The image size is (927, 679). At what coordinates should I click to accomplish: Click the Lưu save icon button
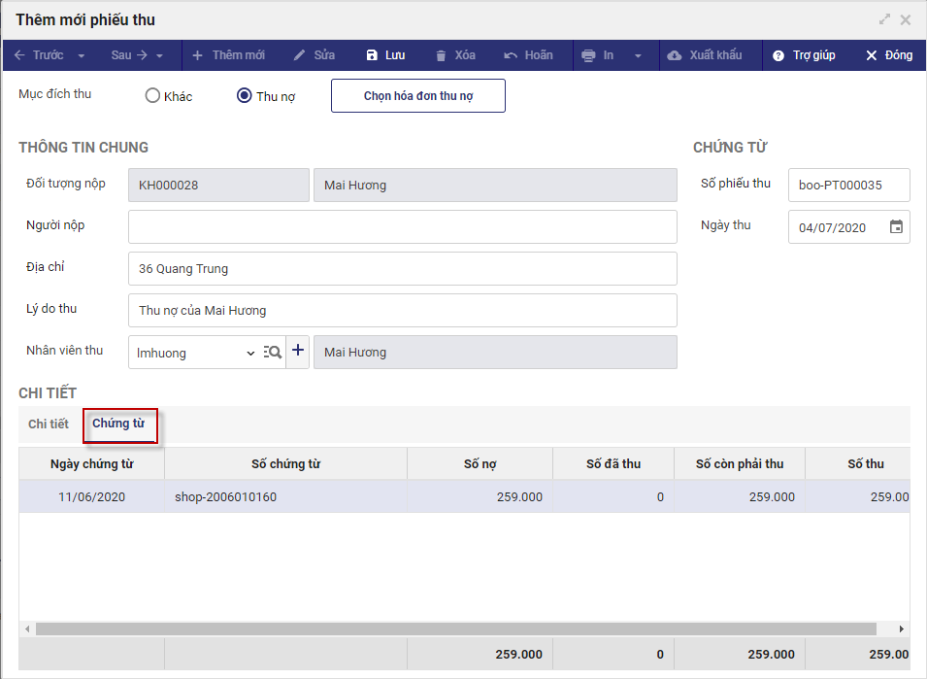(x=372, y=55)
